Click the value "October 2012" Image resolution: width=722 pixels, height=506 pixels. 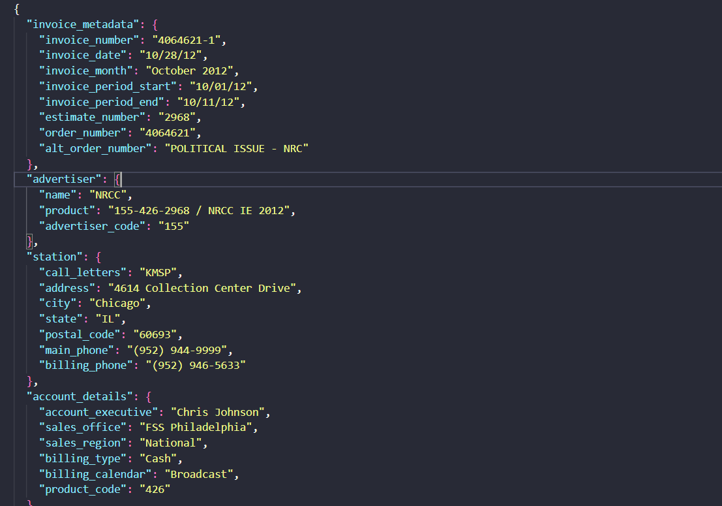(190, 71)
